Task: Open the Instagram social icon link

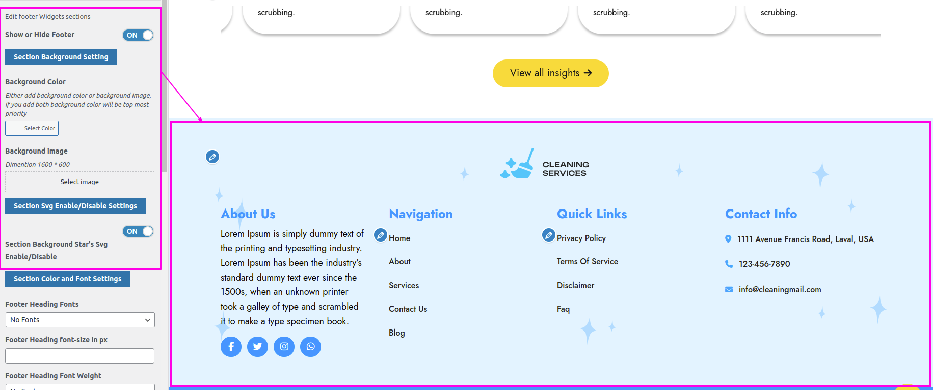Action: pyautogui.click(x=284, y=347)
